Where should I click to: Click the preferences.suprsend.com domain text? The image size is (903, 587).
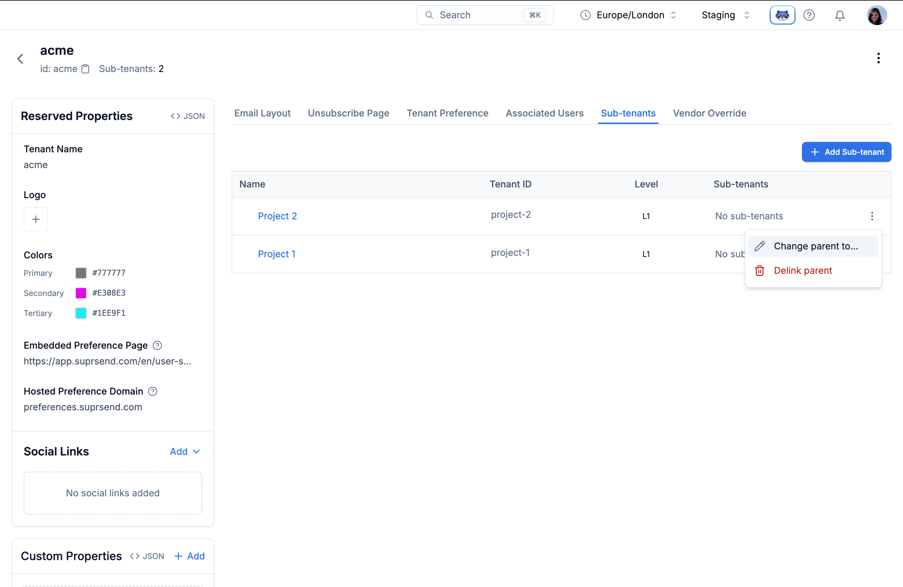click(83, 407)
